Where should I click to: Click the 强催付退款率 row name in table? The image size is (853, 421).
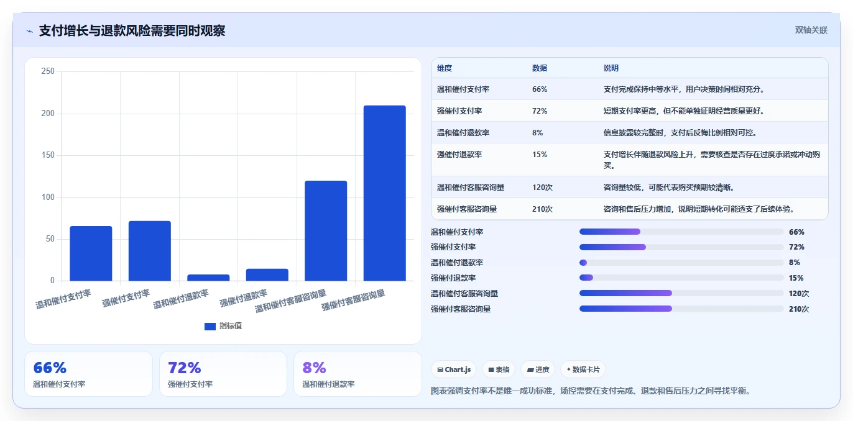(x=459, y=155)
